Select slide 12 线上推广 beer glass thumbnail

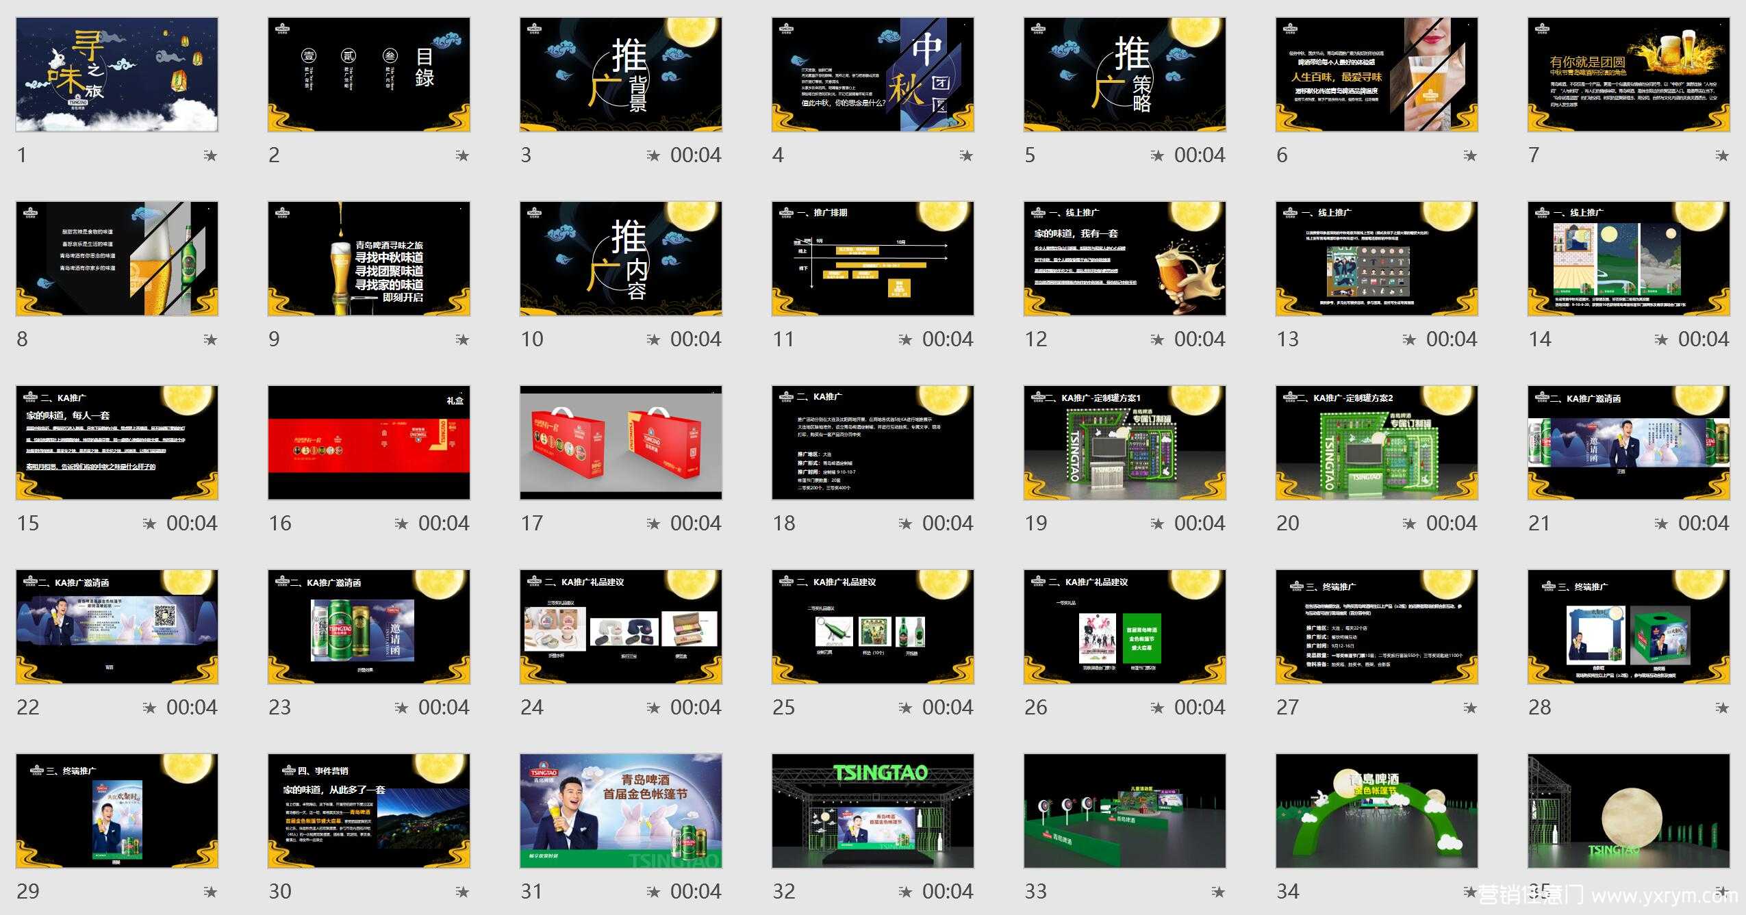click(1125, 259)
